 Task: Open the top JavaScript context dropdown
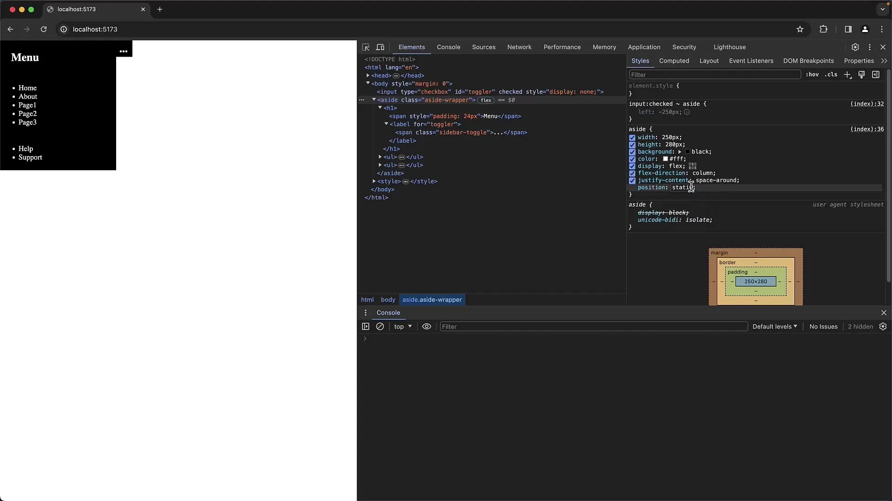(403, 327)
